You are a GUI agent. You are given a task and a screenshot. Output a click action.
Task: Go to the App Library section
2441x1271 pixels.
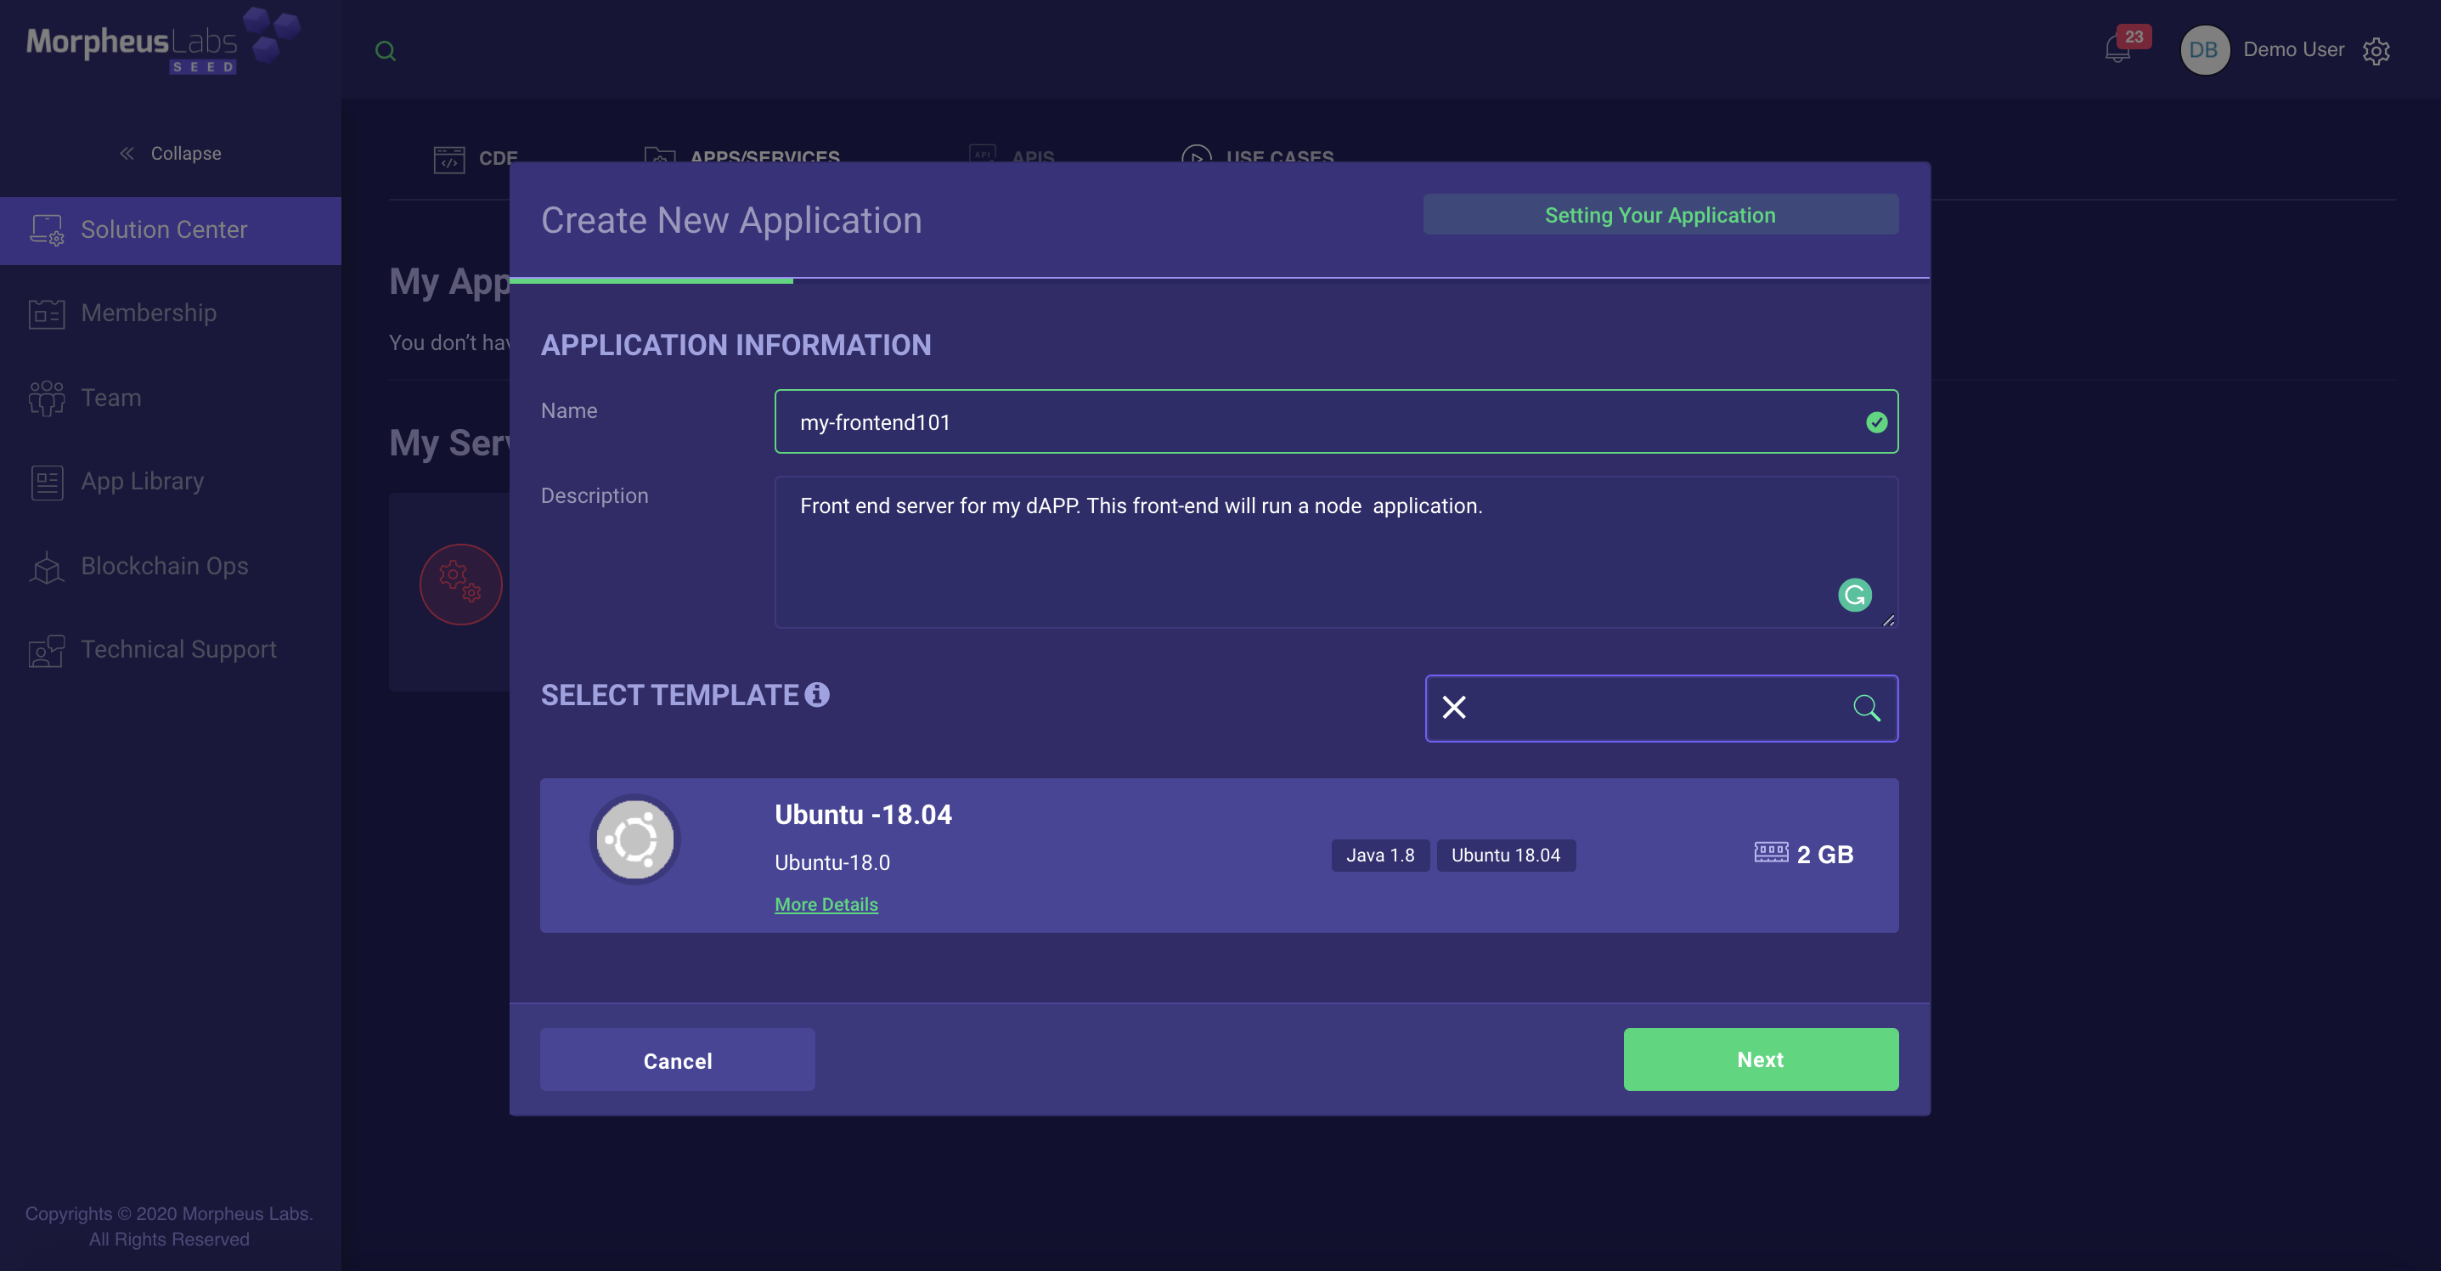point(142,482)
